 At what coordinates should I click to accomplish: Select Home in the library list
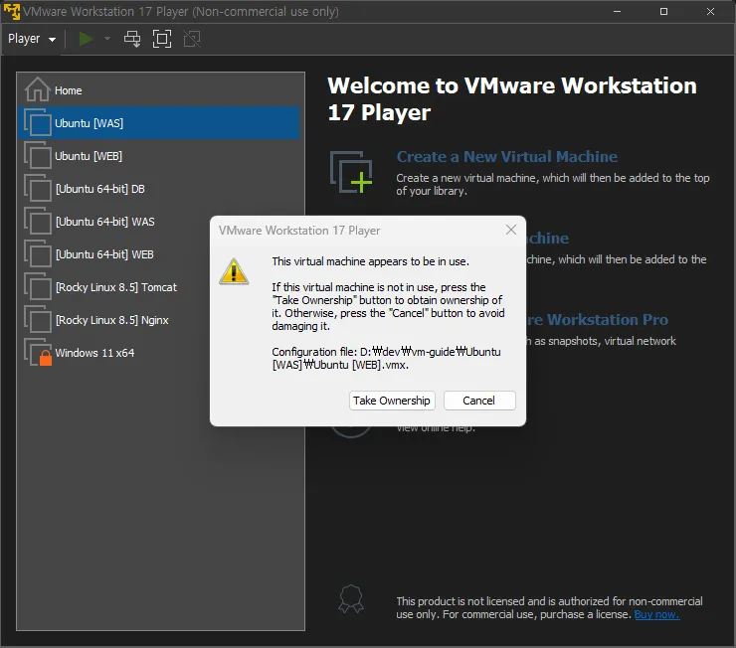[159, 90]
